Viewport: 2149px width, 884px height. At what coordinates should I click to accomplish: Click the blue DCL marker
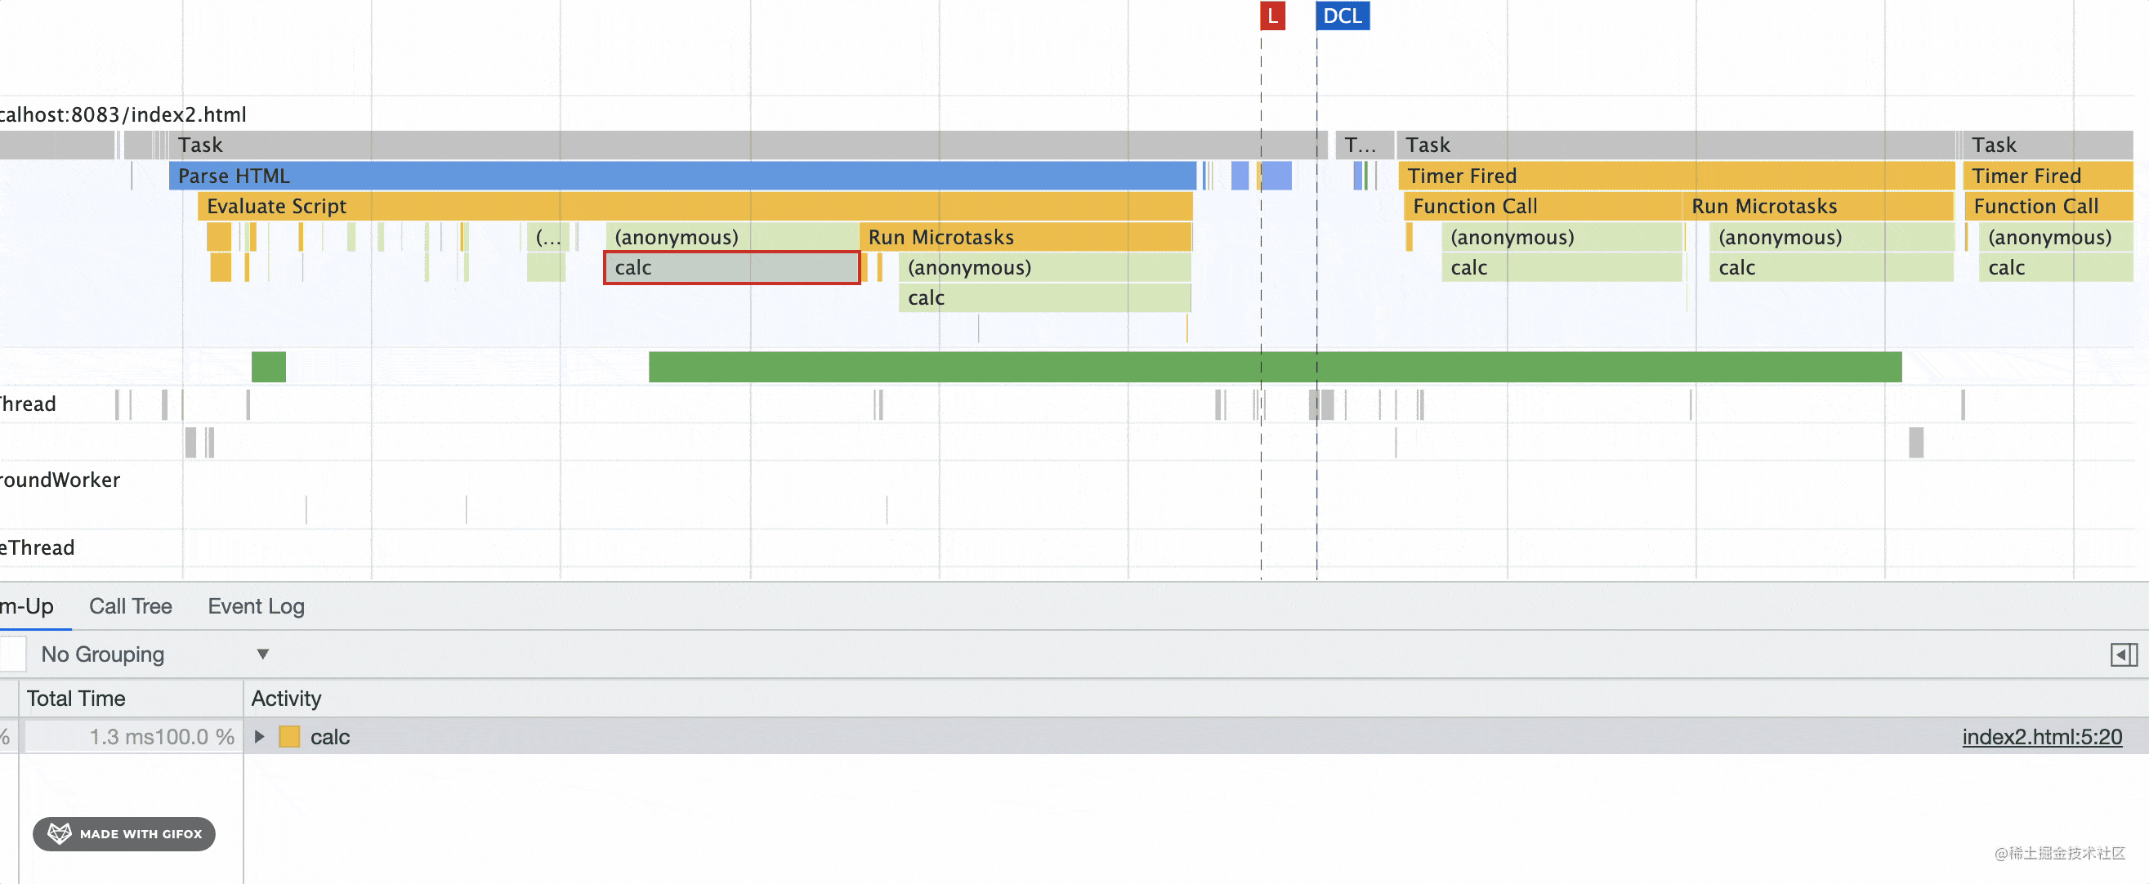[x=1342, y=16]
